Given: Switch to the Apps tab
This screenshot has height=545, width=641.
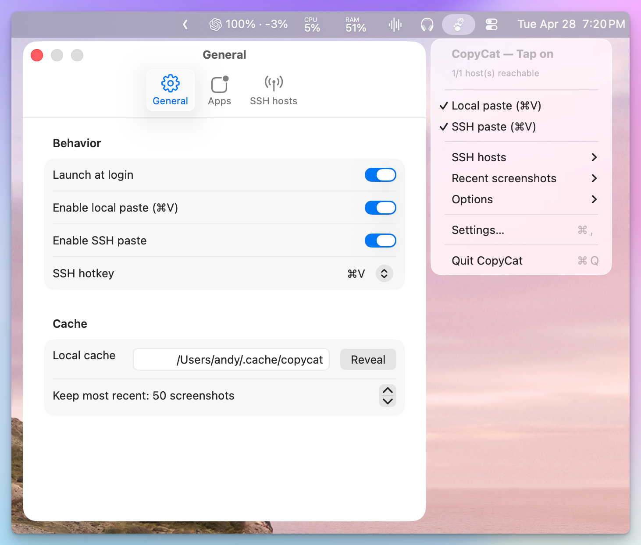Looking at the screenshot, I should click(219, 90).
